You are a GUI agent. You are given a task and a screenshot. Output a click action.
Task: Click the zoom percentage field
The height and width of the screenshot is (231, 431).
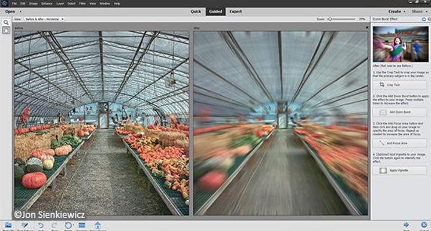point(362,19)
